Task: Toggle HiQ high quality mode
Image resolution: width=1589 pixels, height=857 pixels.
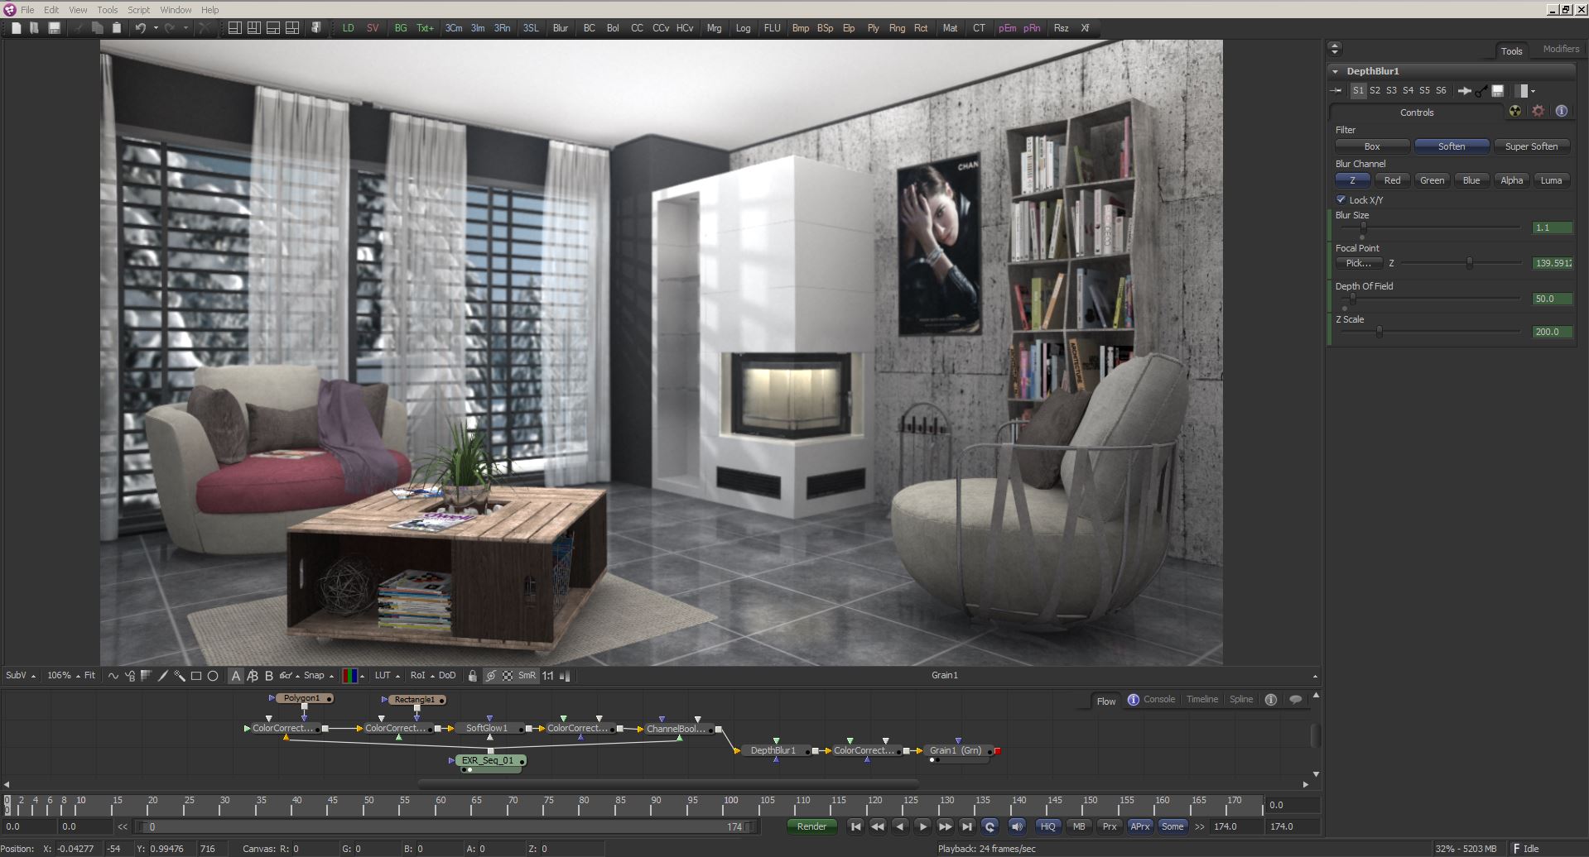Action: pos(1047,826)
